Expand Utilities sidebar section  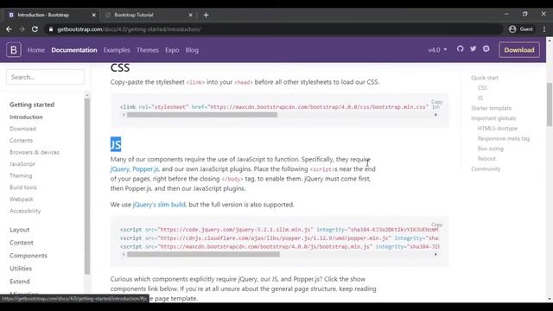click(x=21, y=269)
